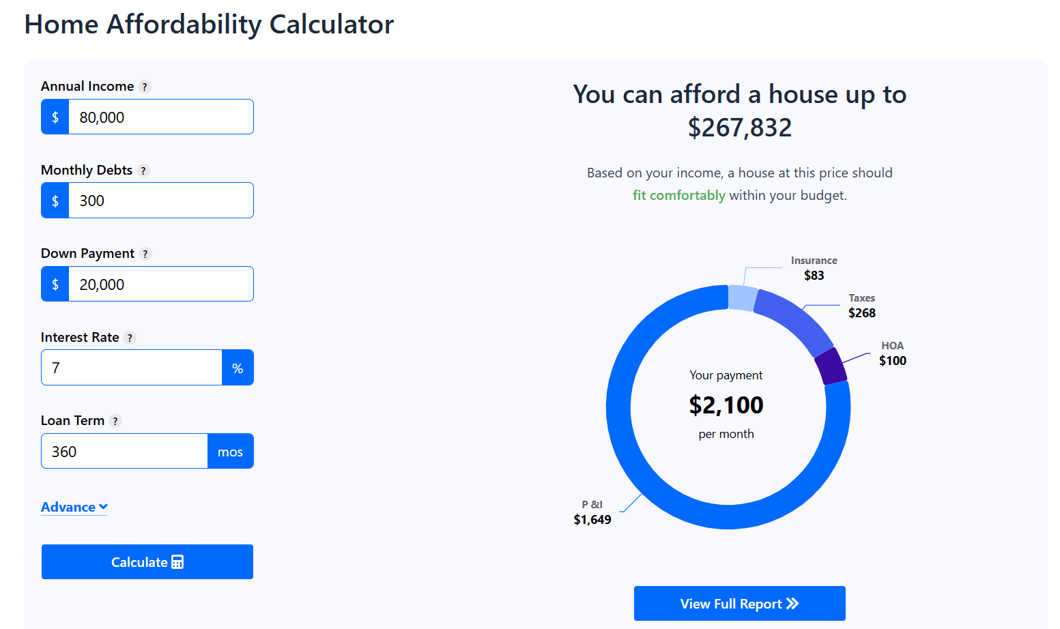Screen dimensions: 1060x629
Task: Click the Monthly Debts question mark icon
Action: (143, 171)
